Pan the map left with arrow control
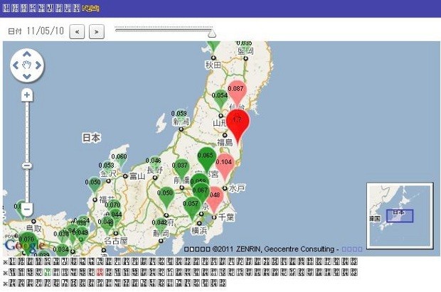Viewport: 441px width, 292px height. pyautogui.click(x=16, y=66)
